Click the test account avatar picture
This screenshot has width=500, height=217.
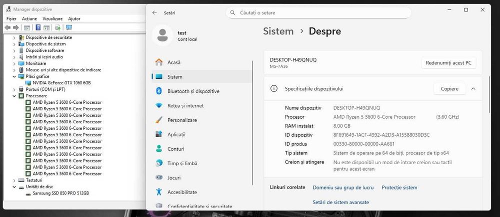click(x=162, y=35)
